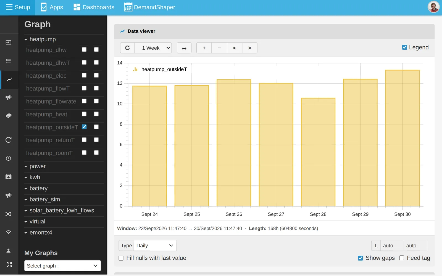Check the right checkbox for heatpump_roomT

(96, 153)
